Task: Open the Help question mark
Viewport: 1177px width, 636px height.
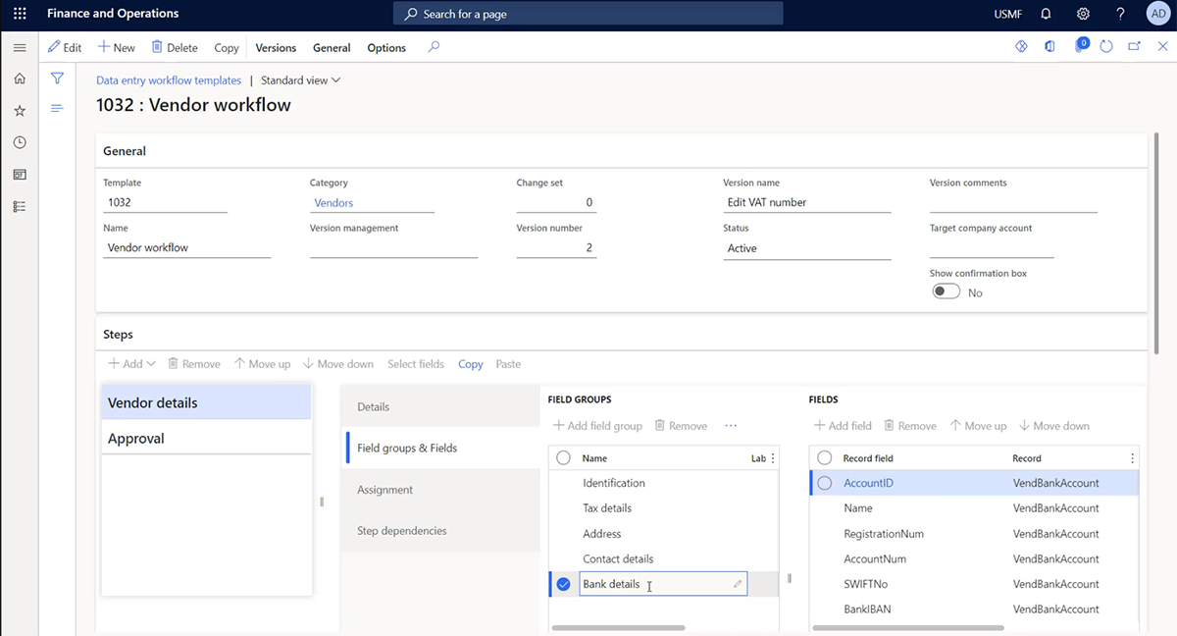Action: 1120,13
